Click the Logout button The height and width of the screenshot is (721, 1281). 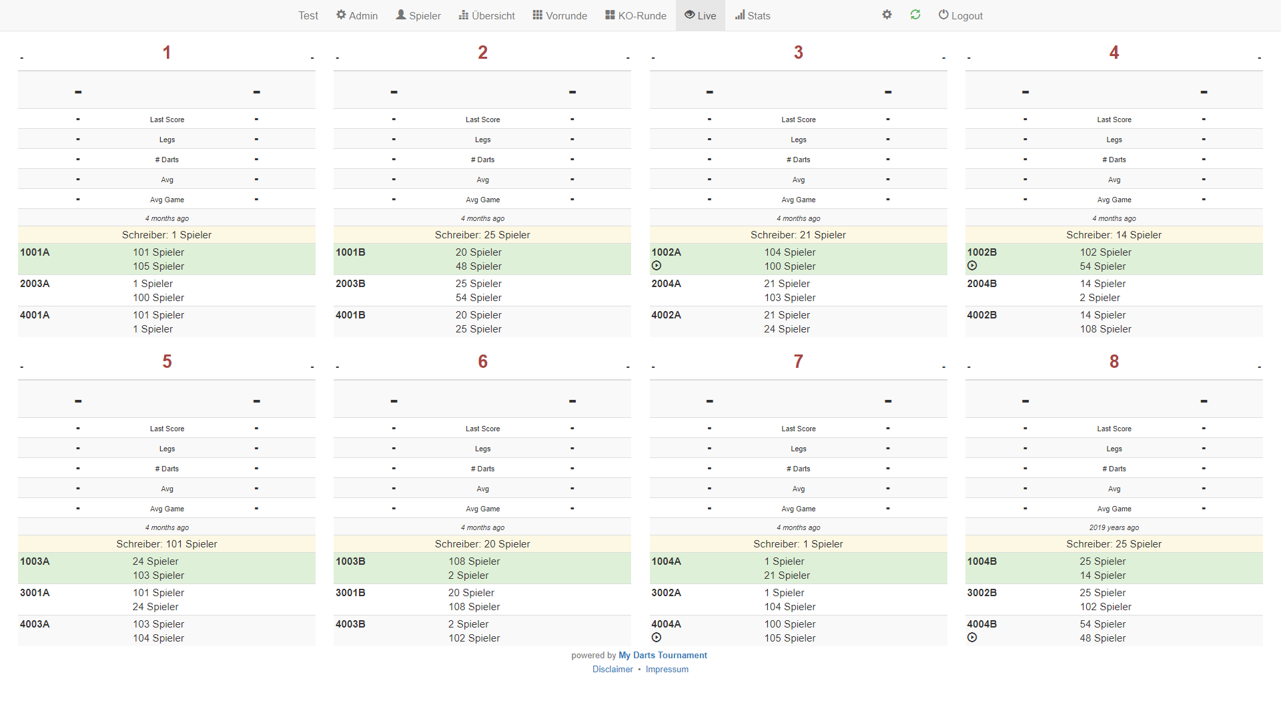click(x=960, y=15)
